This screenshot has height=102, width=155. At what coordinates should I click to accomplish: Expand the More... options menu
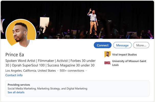(x=141, y=45)
